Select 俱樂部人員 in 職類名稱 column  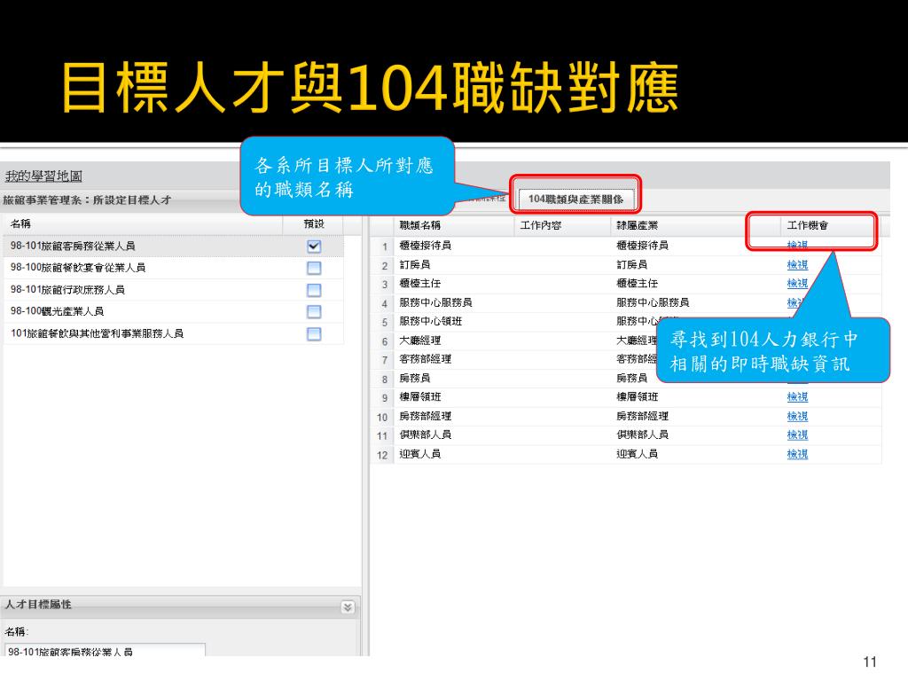coord(425,434)
